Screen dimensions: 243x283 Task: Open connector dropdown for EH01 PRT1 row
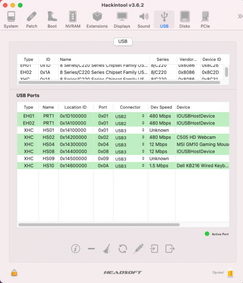click(x=130, y=116)
